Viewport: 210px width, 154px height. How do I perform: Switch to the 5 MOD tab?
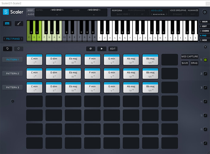[204, 40]
